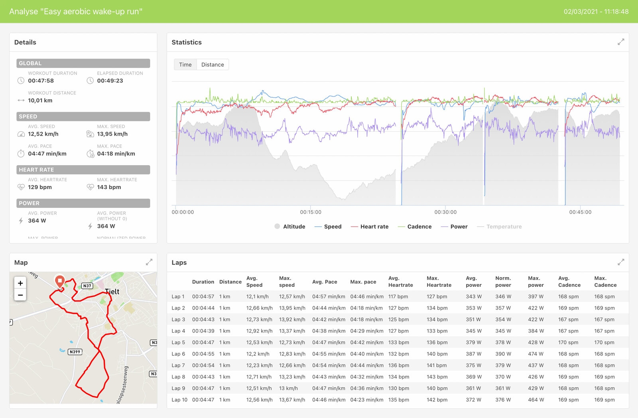Click the gray Altitude legend color dot
This screenshot has width=638, height=418.
point(277,227)
